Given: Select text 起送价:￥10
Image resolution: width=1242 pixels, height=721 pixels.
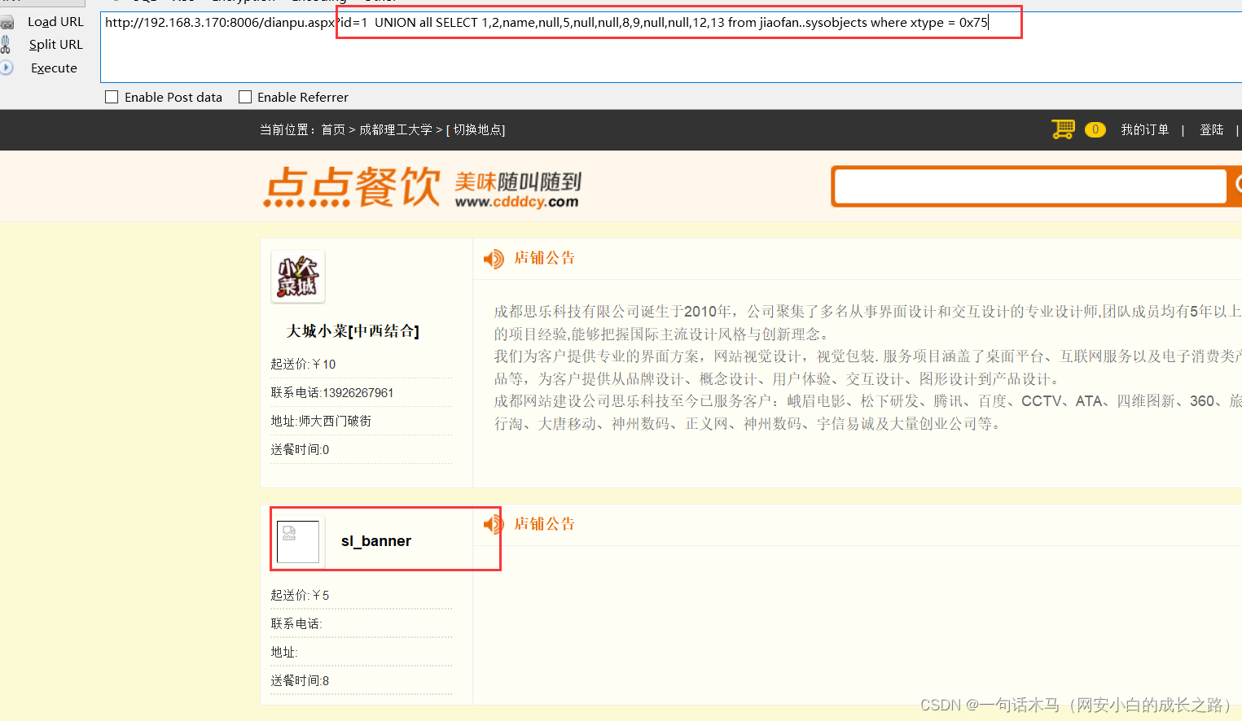Looking at the screenshot, I should [303, 364].
